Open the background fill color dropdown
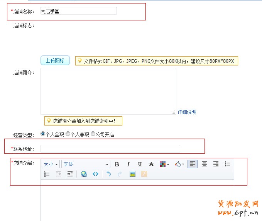This screenshot has width=262, height=221. pos(179,164)
